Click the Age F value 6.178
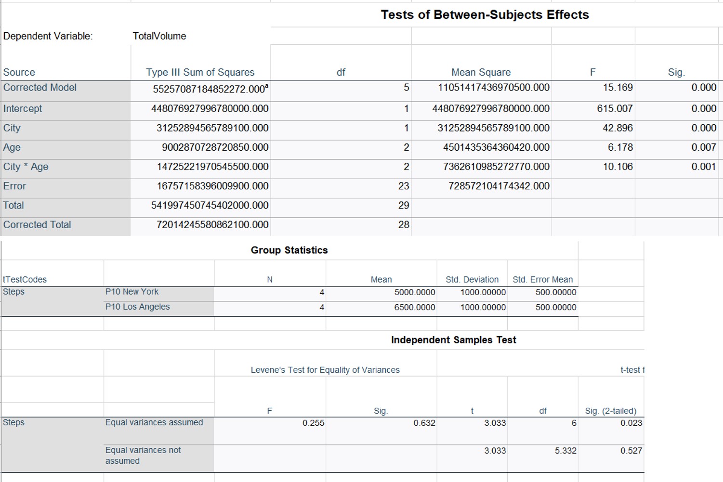 (620, 147)
